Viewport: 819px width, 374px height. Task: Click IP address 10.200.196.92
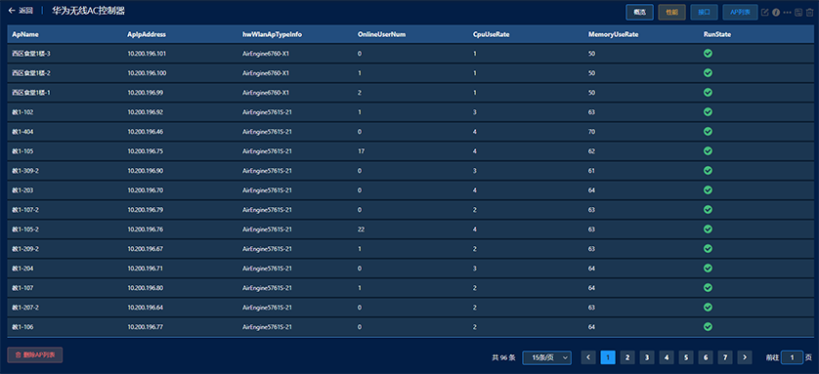(x=146, y=112)
